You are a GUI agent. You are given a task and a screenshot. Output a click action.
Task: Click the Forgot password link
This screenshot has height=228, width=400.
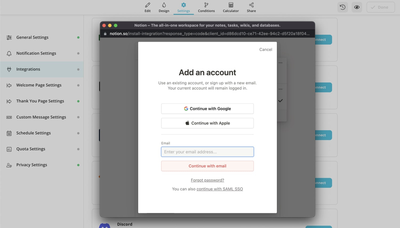coord(207,180)
